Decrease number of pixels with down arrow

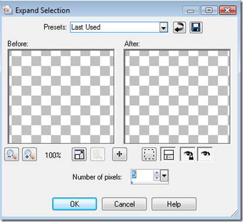157,178
